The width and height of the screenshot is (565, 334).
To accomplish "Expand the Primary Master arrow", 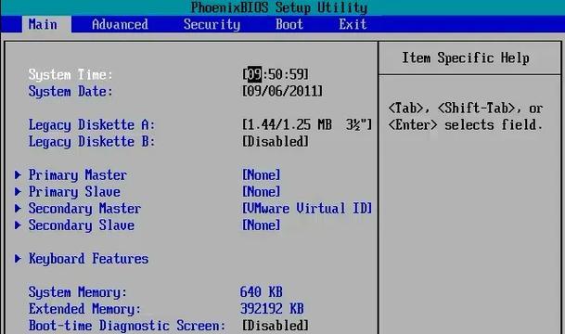I will coord(18,175).
